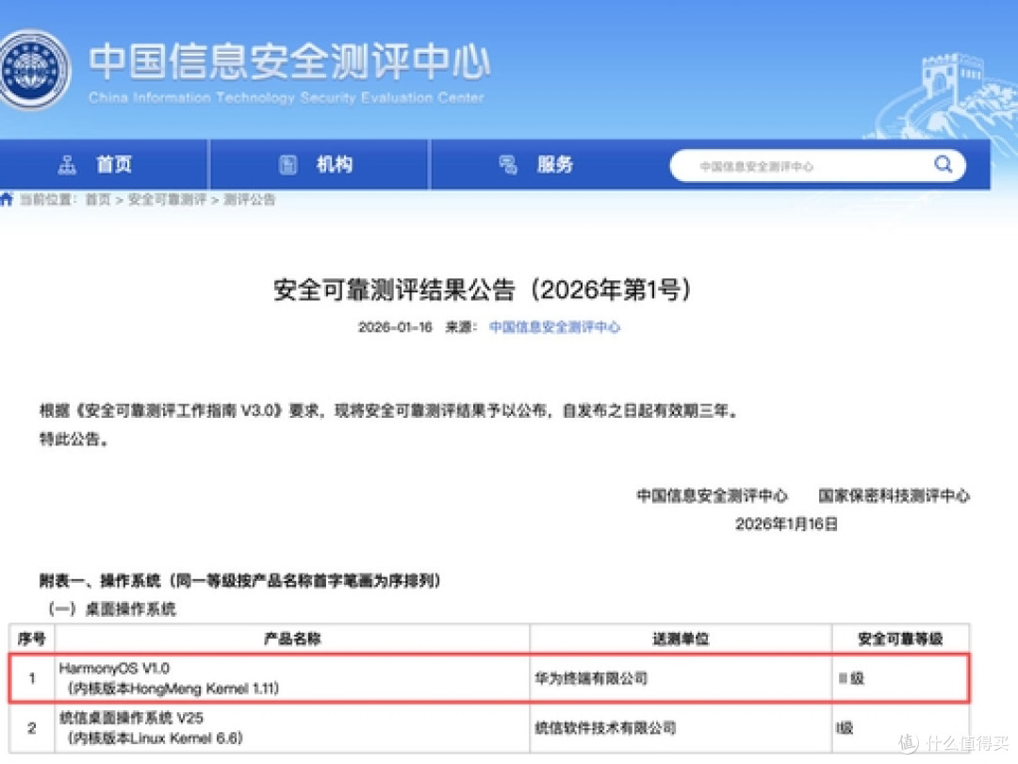Screen dimensions: 1018x764
Task: Click the magnifier search icon
Action: pyautogui.click(x=944, y=164)
